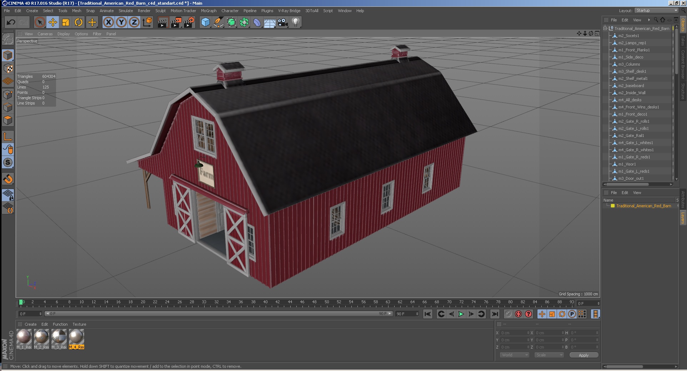Image resolution: width=687 pixels, height=371 pixels.
Task: Enable Axis mode icon
Action: pos(8,137)
